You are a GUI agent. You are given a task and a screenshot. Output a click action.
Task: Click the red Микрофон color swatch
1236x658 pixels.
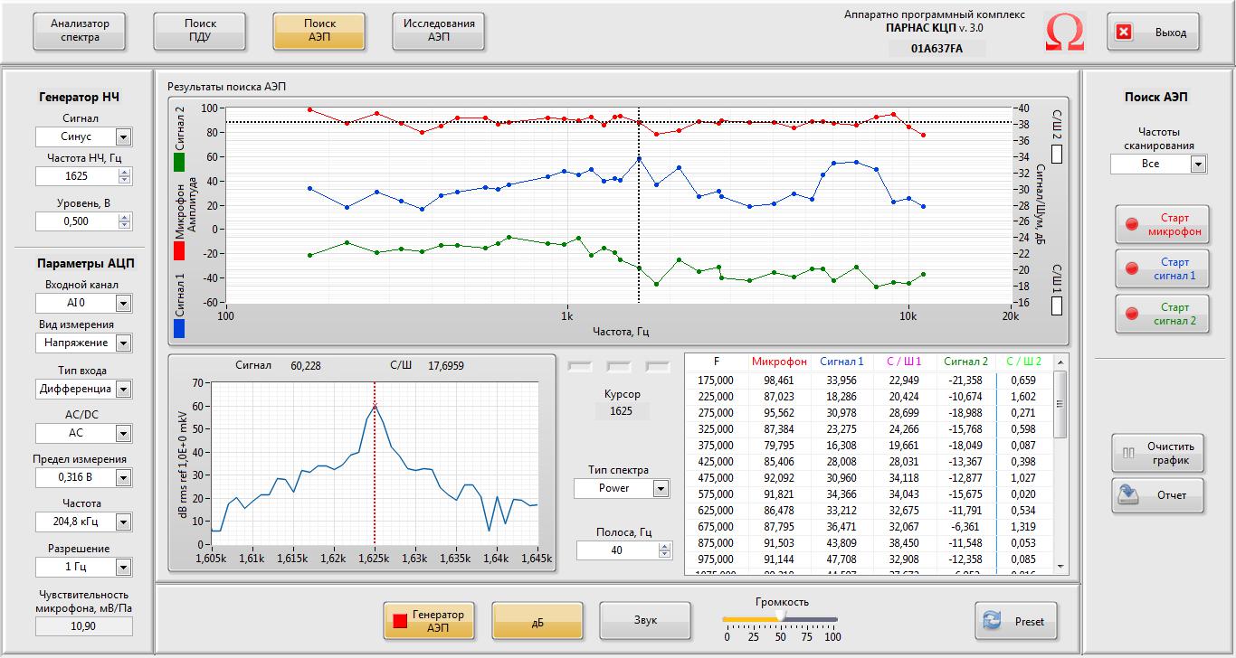[x=179, y=250]
